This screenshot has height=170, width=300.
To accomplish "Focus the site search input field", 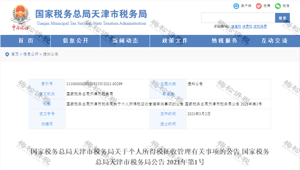I will click(238, 18).
